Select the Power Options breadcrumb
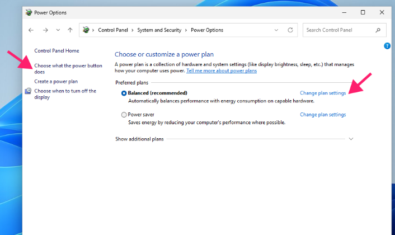Viewport: 395px width, 235px height. tap(207, 30)
